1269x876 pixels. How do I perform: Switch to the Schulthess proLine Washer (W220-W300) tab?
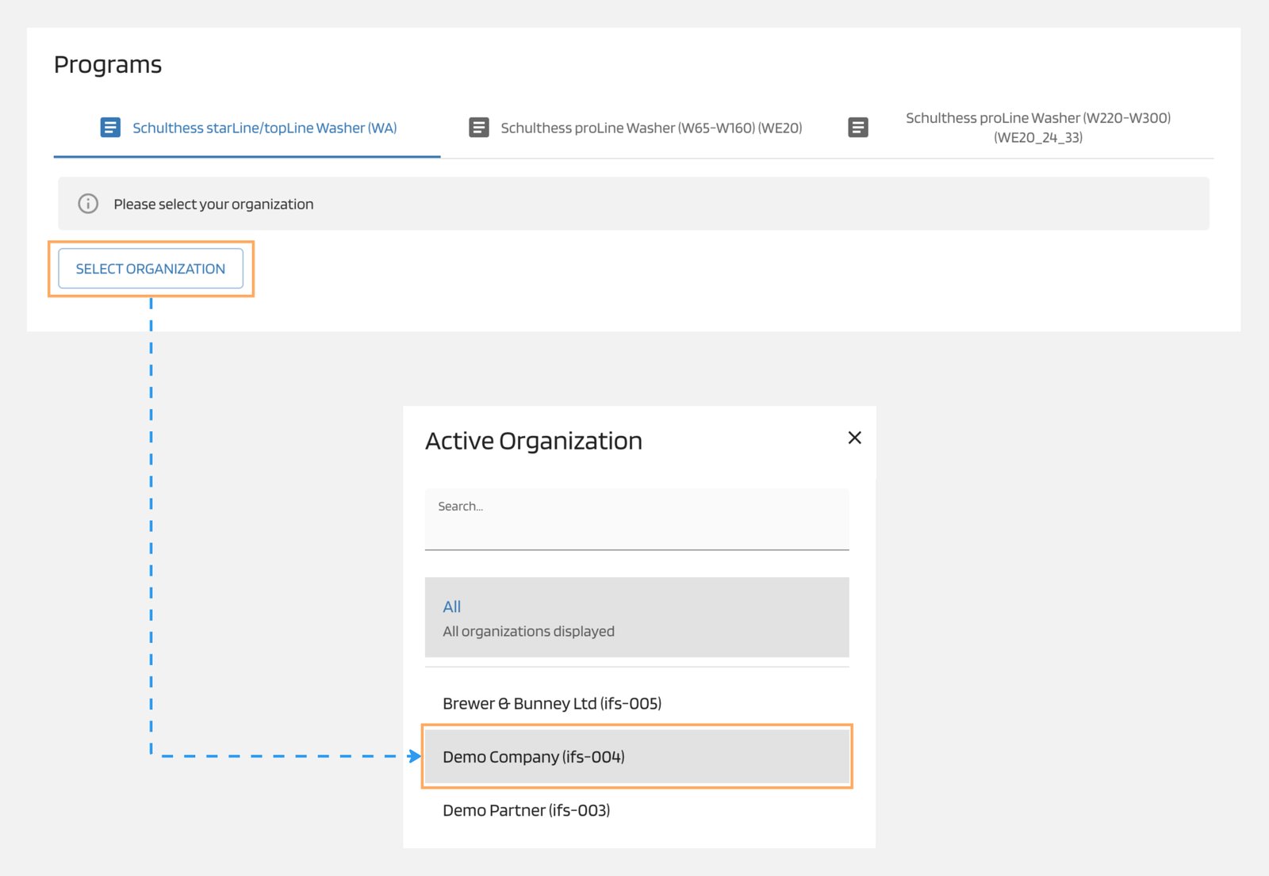[1039, 126]
